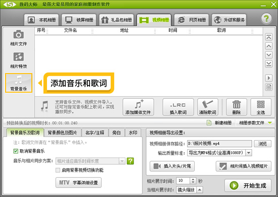Sort by the 序号 column header

(x=41, y=31)
